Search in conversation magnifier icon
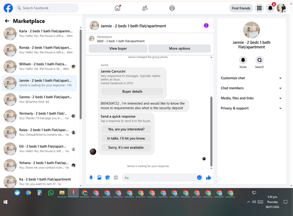The width and height of the screenshot is (293, 216). click(260, 60)
